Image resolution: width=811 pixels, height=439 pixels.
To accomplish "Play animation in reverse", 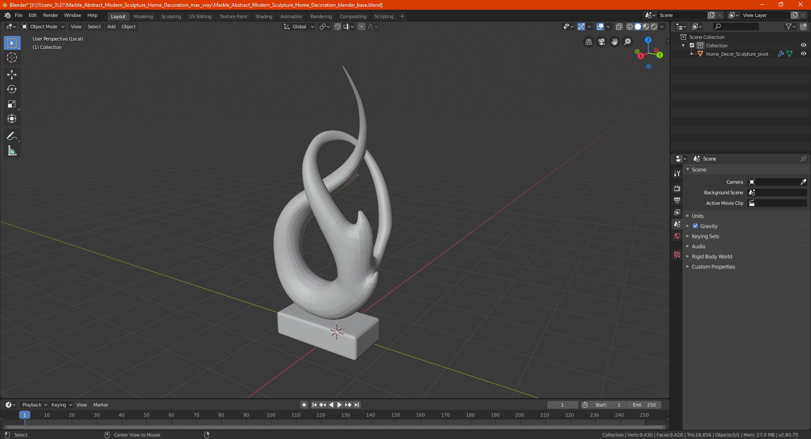I will point(331,405).
